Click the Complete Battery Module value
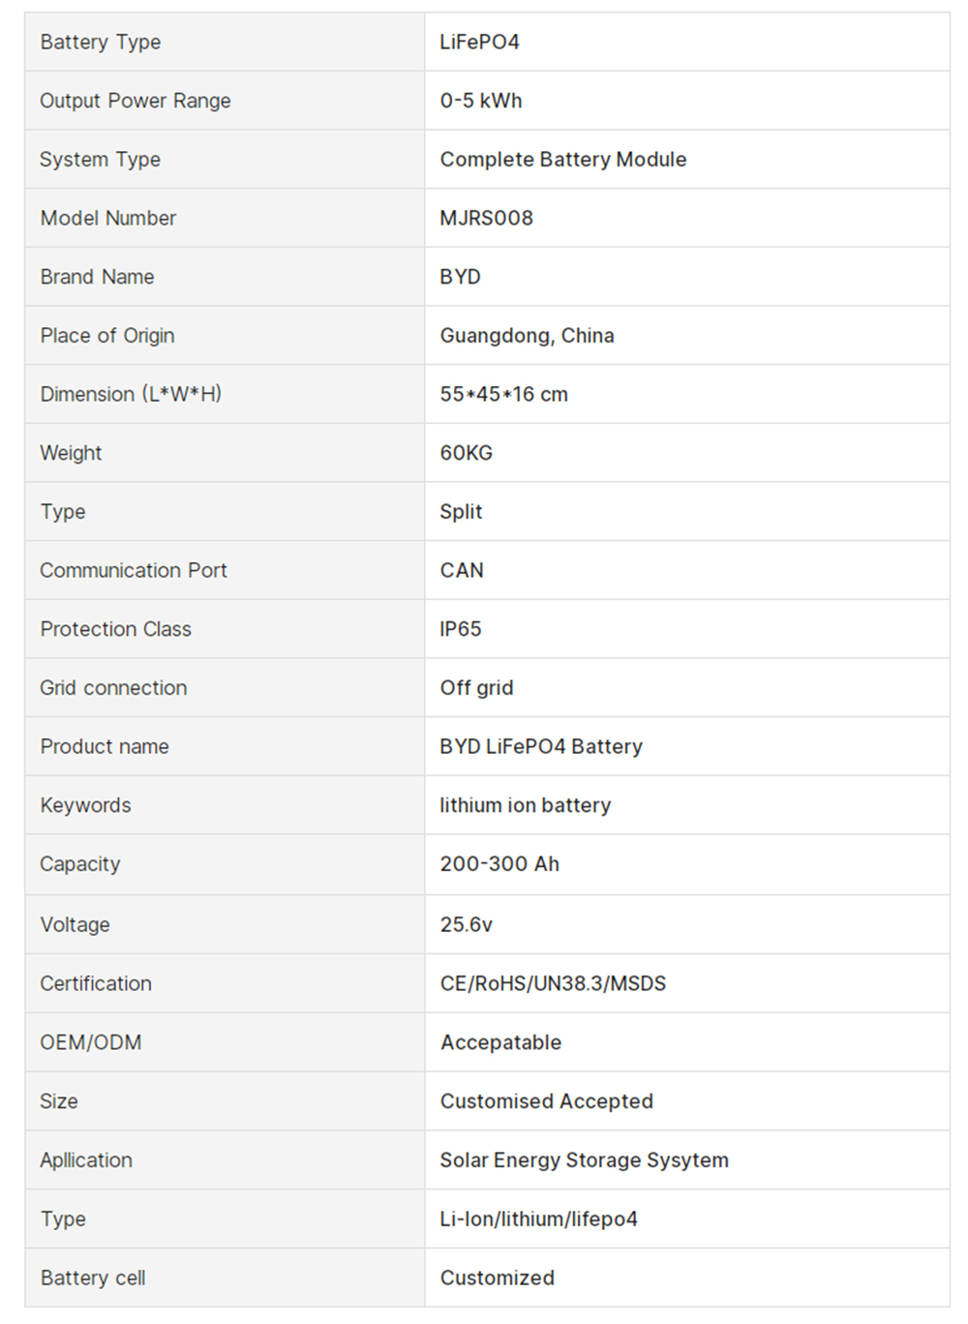 click(563, 160)
